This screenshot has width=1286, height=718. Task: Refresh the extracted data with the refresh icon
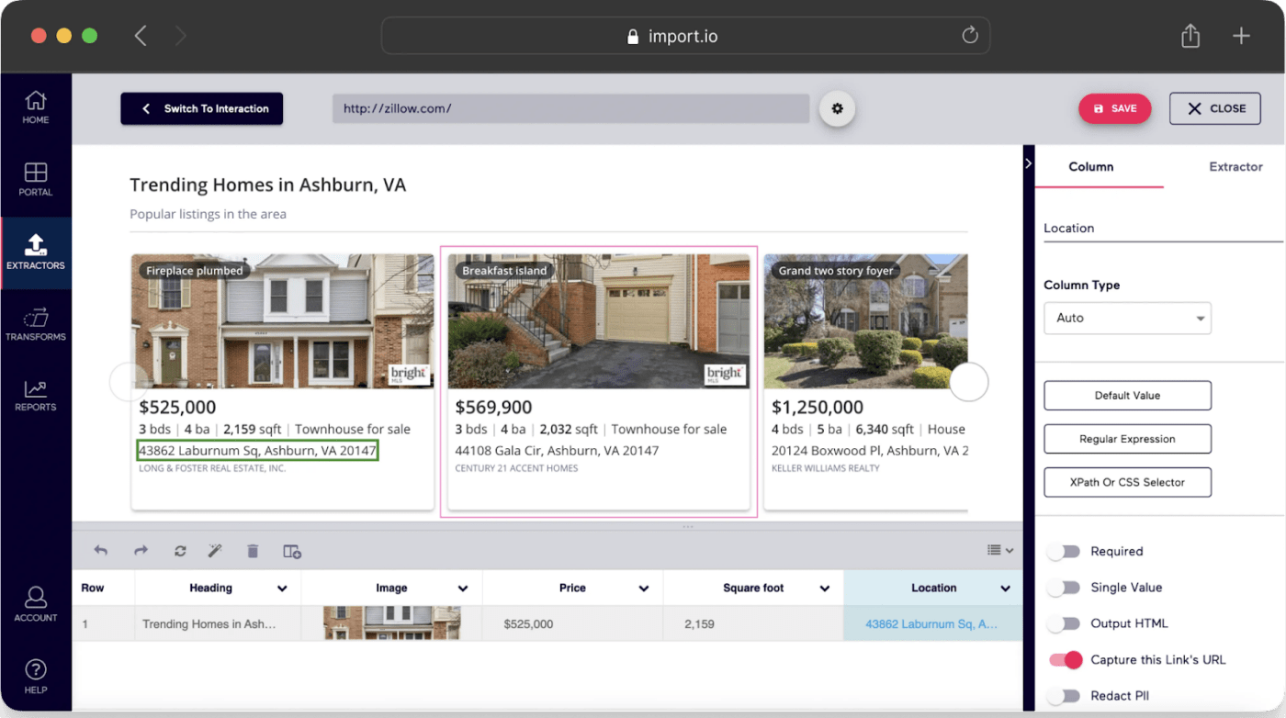coord(178,551)
